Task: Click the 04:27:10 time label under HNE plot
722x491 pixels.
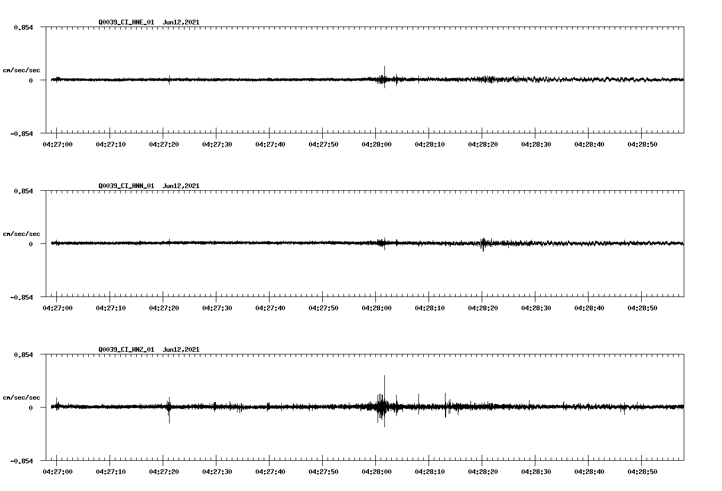Action: pyautogui.click(x=111, y=145)
